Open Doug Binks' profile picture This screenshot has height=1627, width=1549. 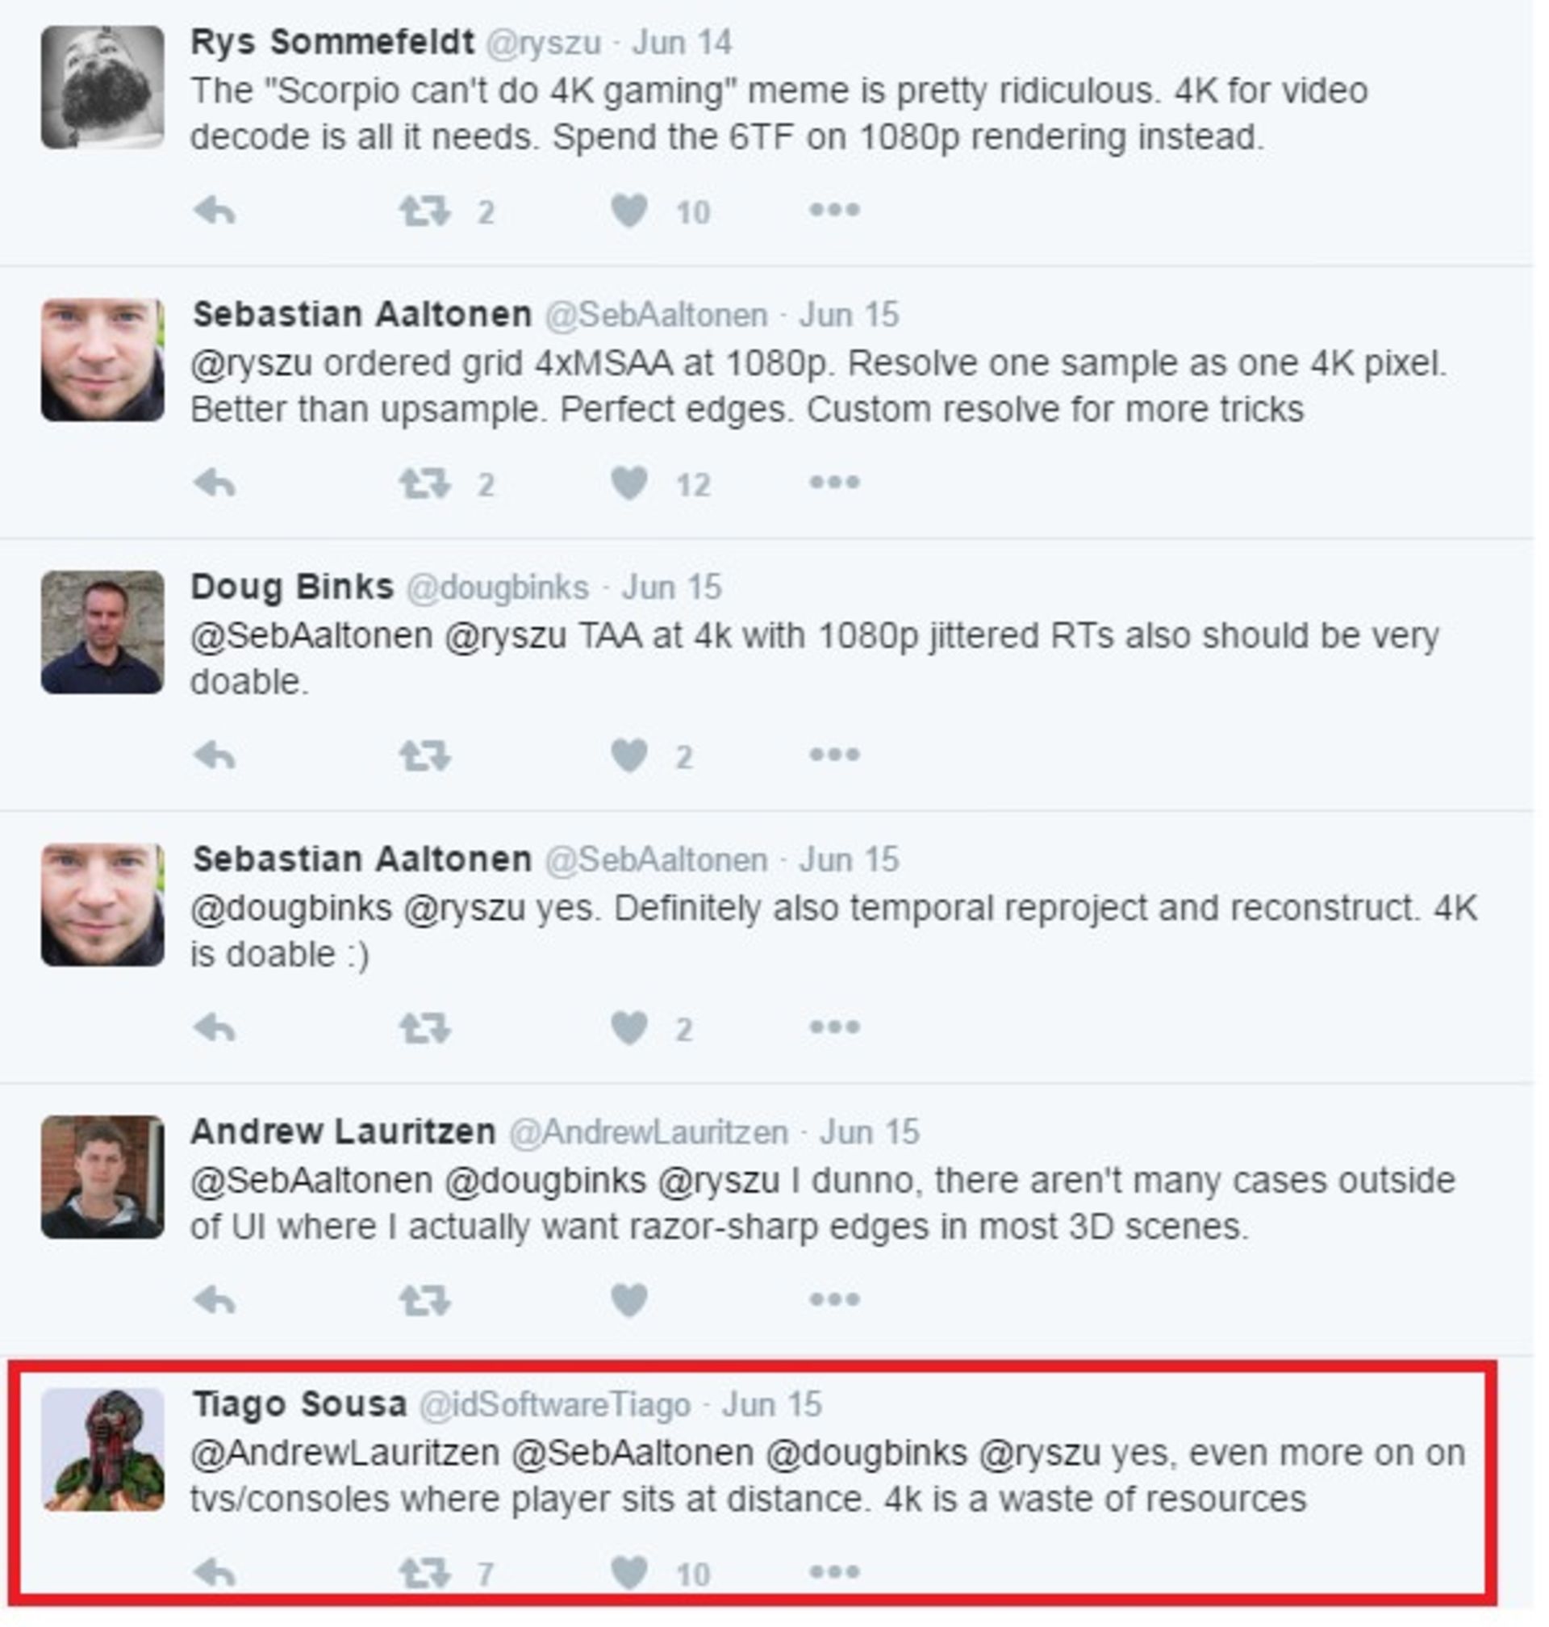click(x=102, y=633)
